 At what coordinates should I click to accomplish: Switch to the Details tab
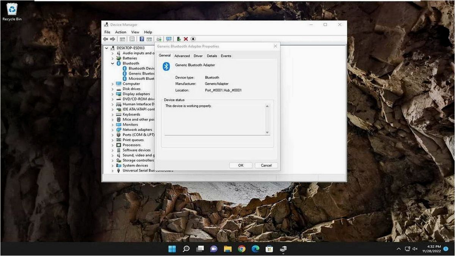click(x=212, y=56)
